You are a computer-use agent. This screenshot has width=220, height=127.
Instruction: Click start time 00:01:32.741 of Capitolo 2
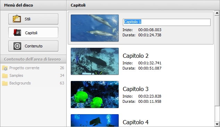point(150,63)
